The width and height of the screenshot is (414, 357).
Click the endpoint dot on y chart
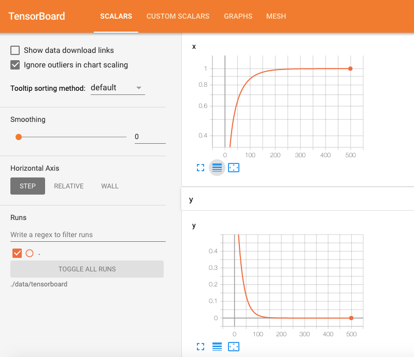click(351, 318)
